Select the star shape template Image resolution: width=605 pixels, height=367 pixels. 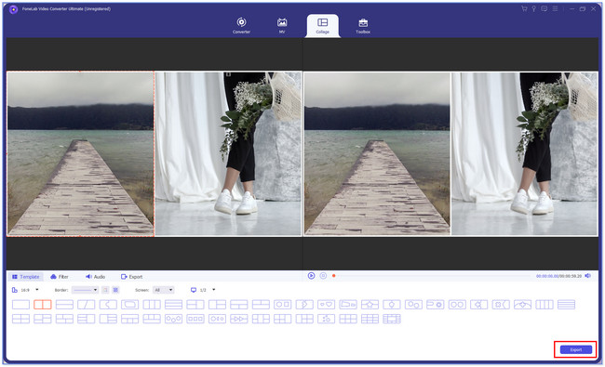click(x=370, y=305)
